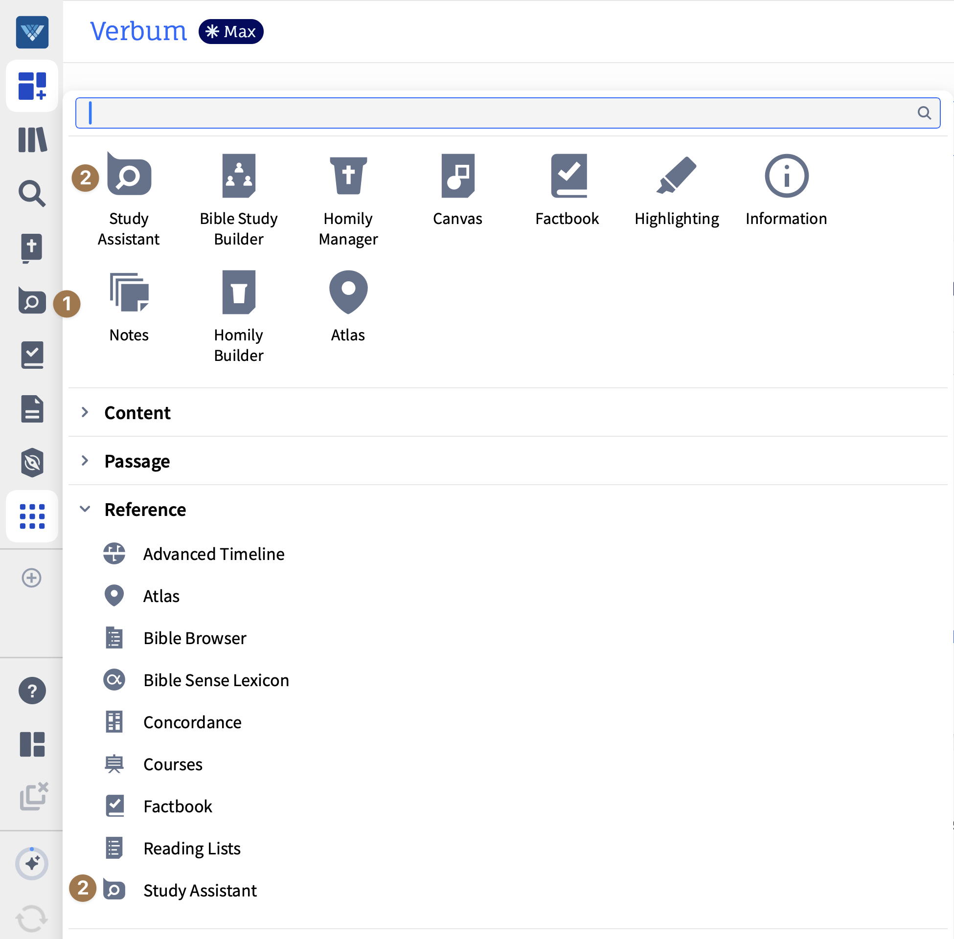The image size is (954, 939).
Task: Open the Canvas tool
Action: 458,190
